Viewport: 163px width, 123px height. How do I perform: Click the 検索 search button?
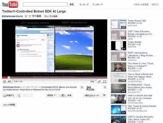click(x=72, y=5)
